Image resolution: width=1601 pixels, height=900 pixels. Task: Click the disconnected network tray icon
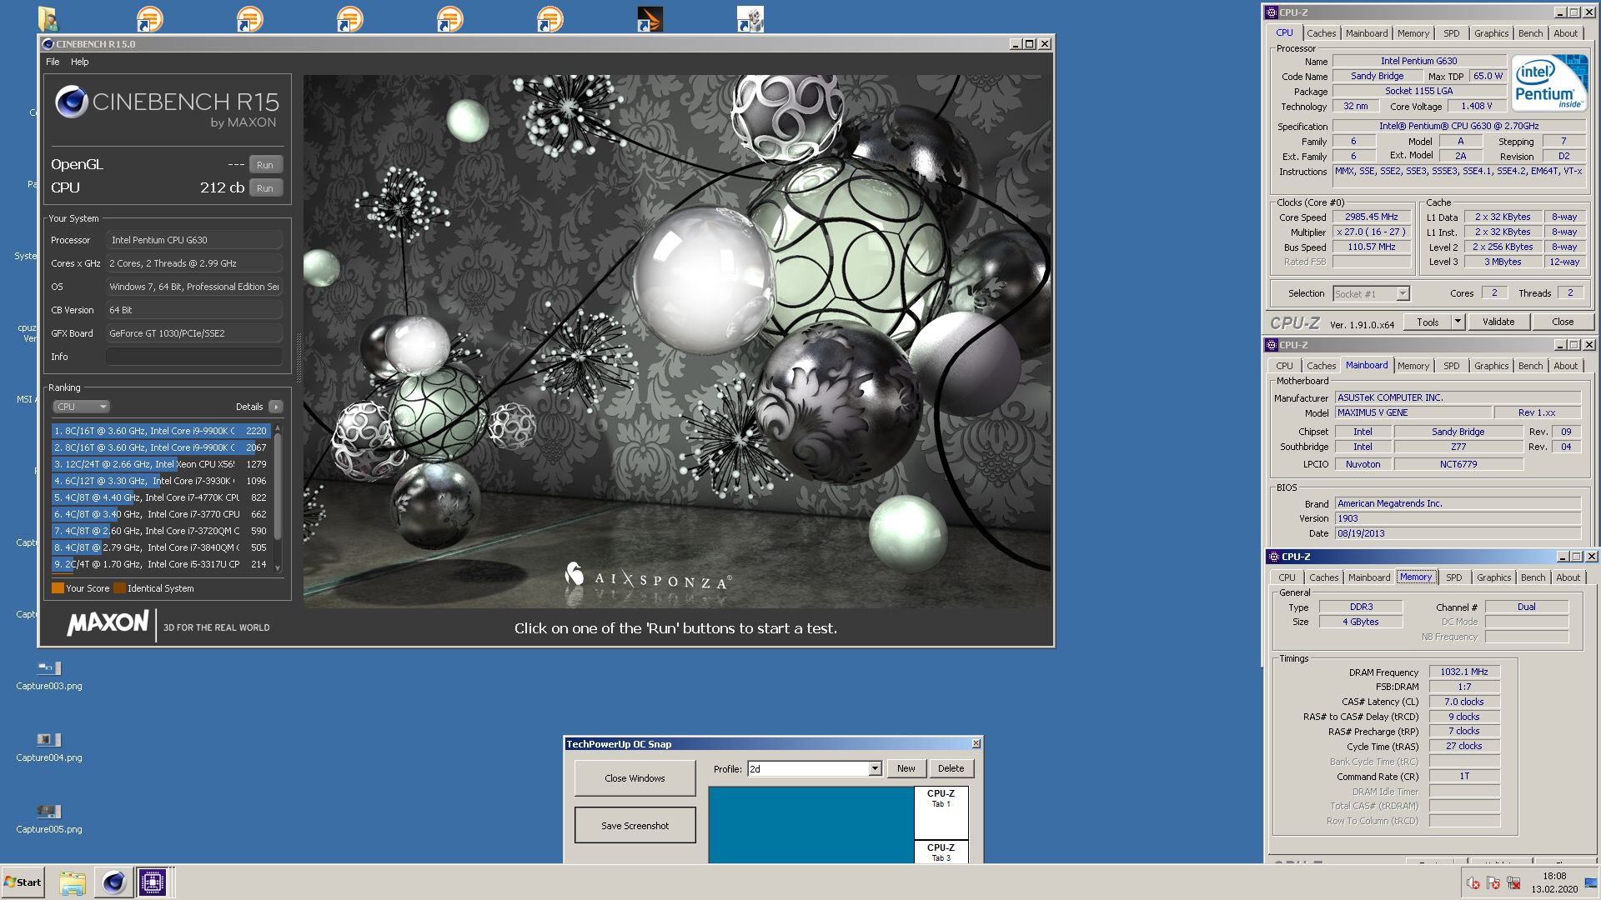pos(1513,883)
